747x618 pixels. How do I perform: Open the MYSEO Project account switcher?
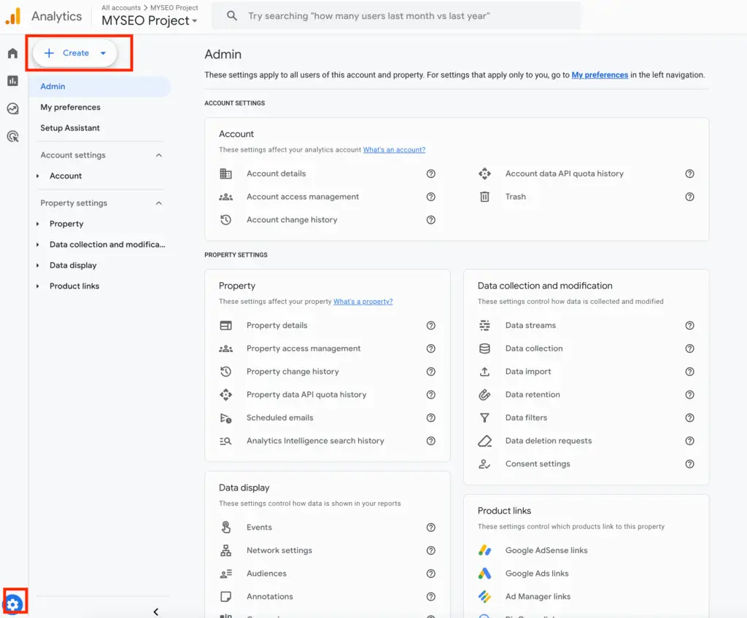149,20
